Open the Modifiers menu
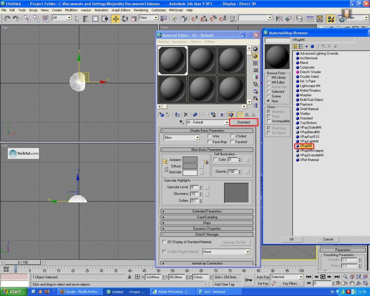The image size is (370, 296). pyautogui.click(x=71, y=10)
